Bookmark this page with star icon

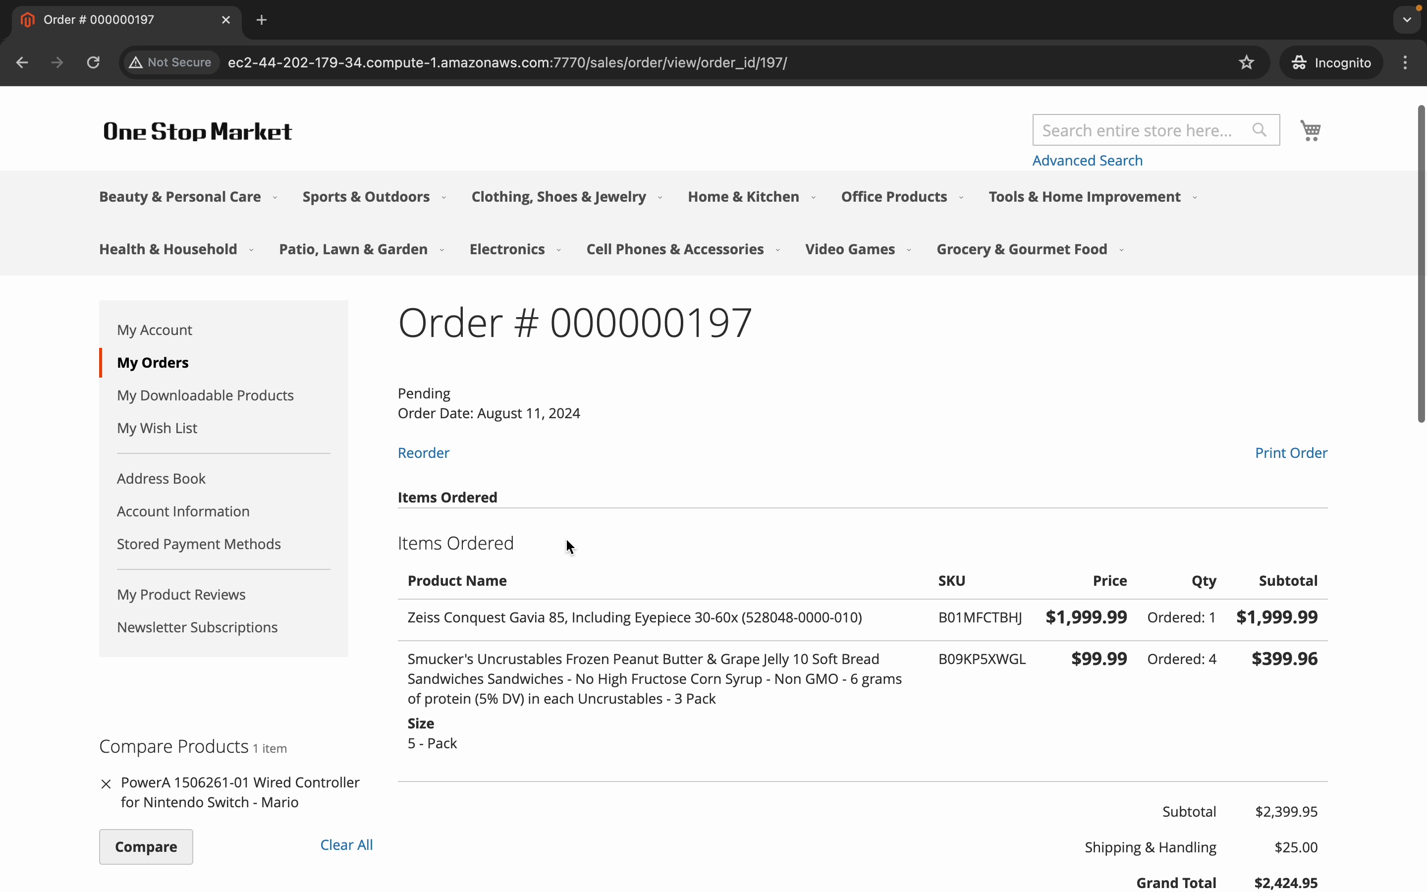(x=1246, y=62)
